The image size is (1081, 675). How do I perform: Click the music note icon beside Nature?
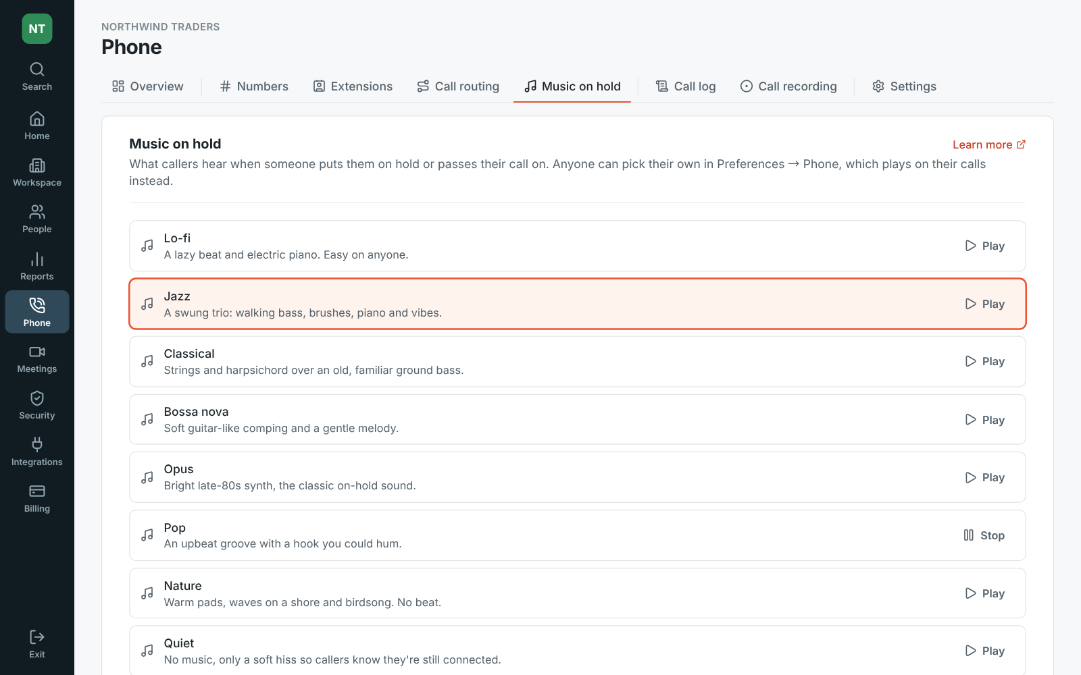click(x=147, y=593)
